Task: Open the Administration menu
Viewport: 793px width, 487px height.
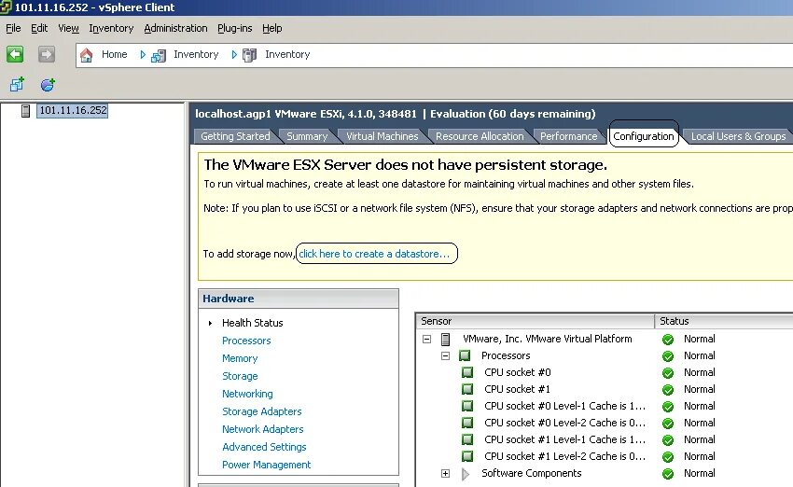Action: click(x=175, y=28)
